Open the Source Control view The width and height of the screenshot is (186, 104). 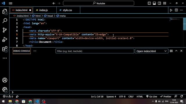point(5,30)
